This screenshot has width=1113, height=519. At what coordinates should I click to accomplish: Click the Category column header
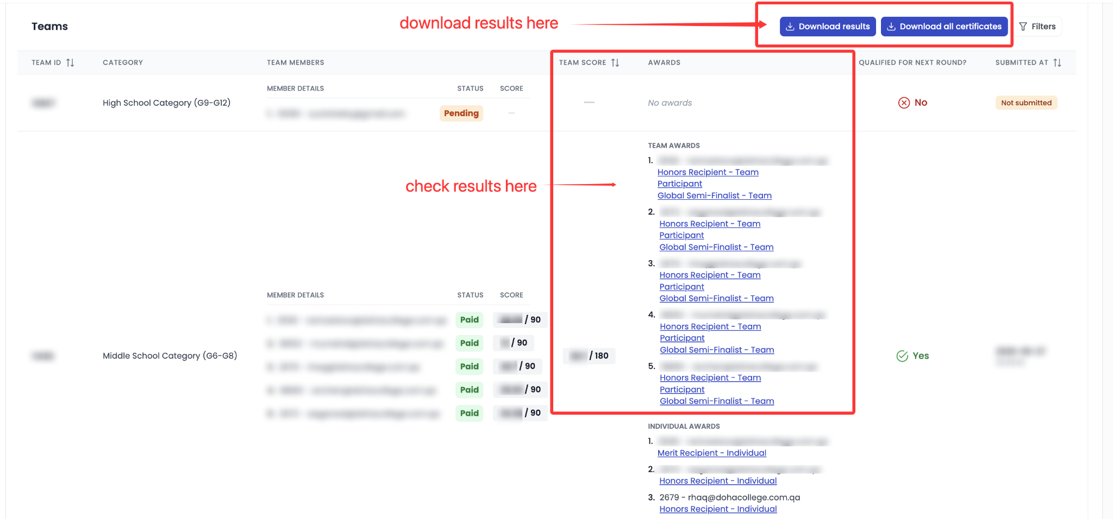123,62
